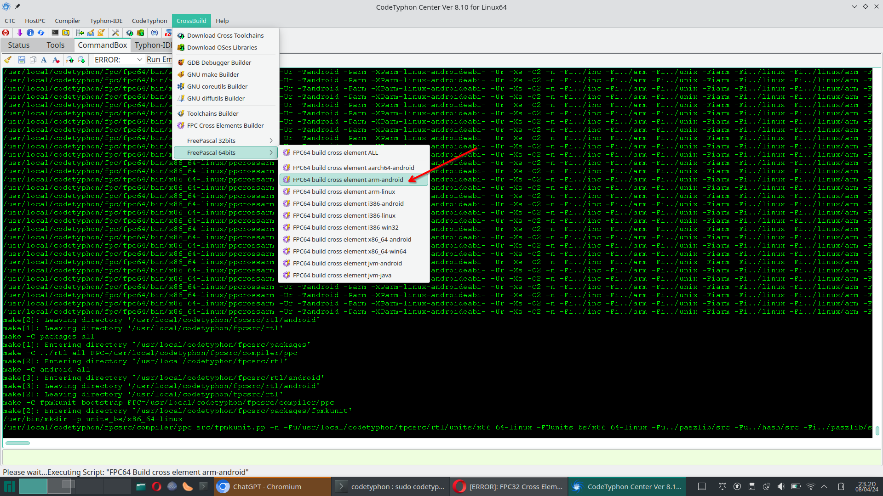This screenshot has width=883, height=496.
Task: Choose FPC64 build cross element i386-linux
Action: coord(354,215)
